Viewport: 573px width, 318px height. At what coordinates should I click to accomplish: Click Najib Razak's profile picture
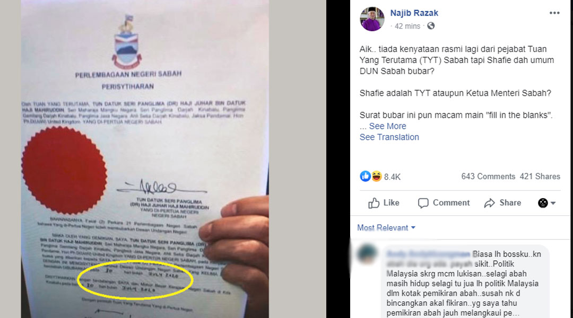[372, 19]
